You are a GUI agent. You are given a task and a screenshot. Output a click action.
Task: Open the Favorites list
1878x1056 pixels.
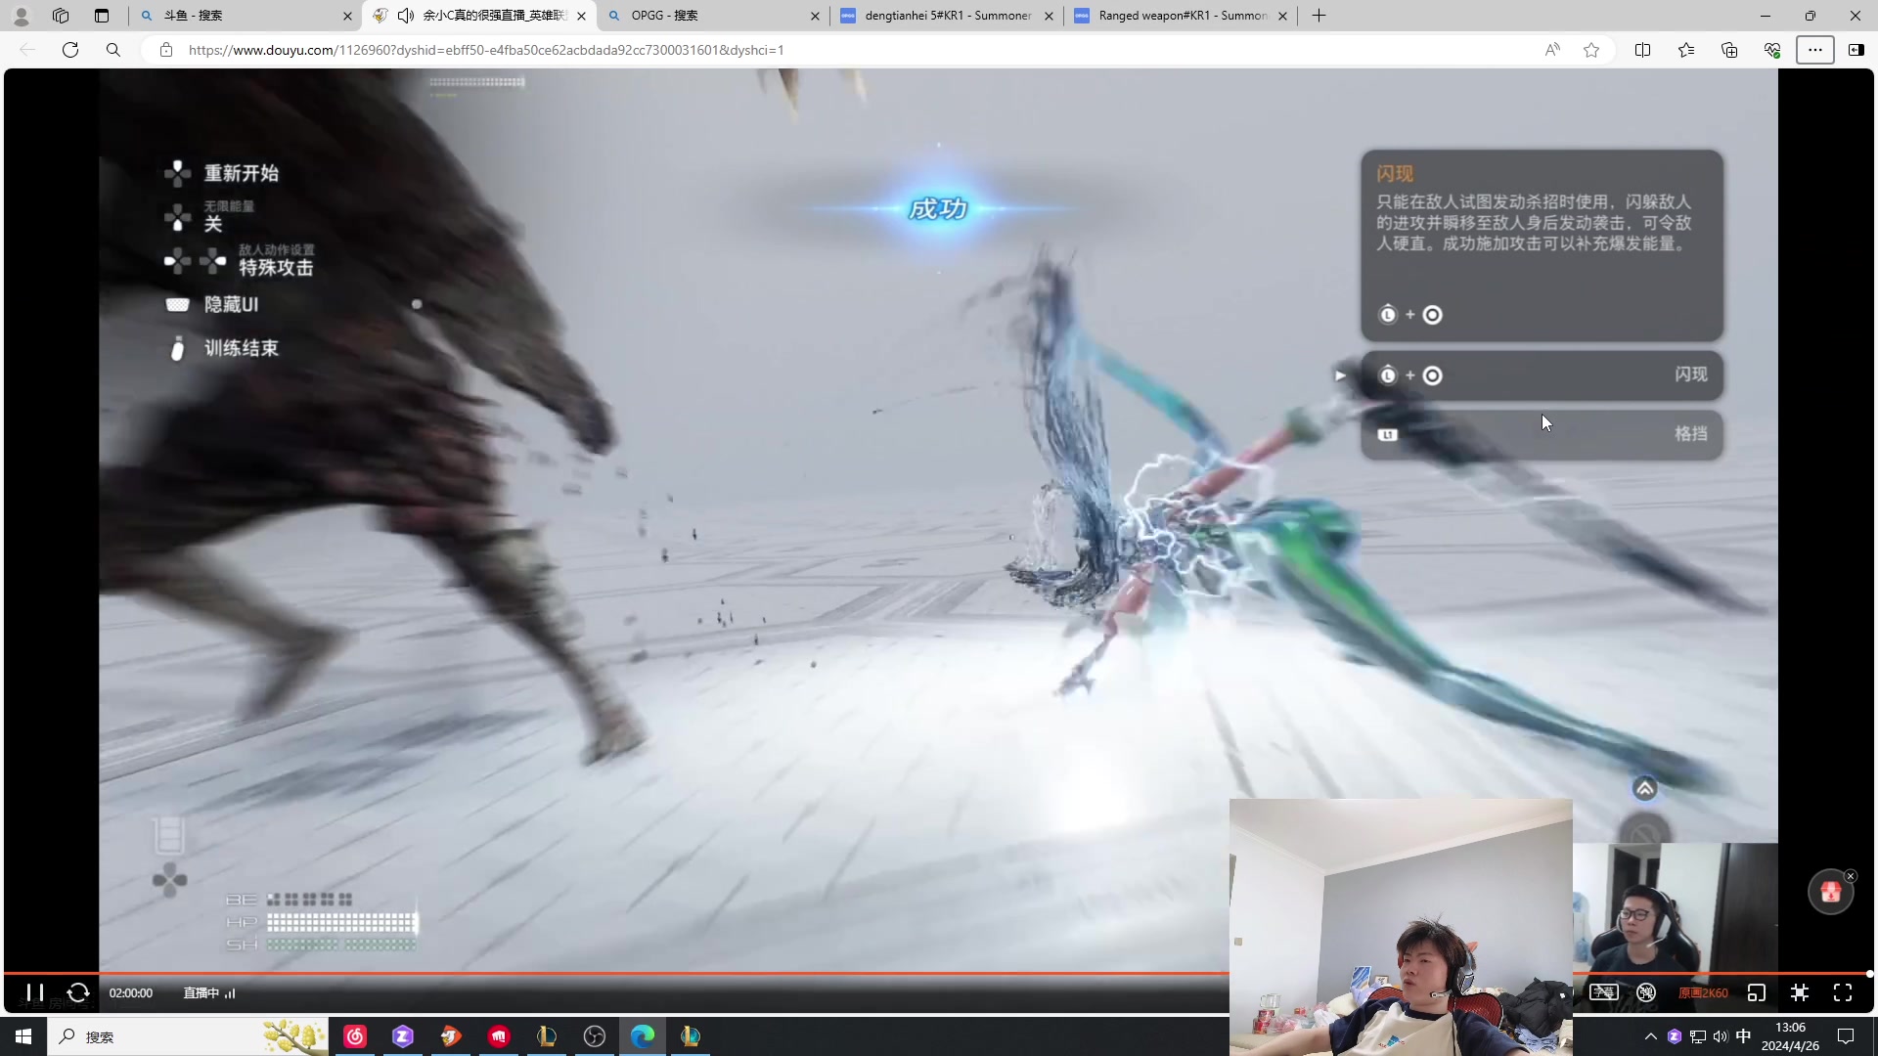(1686, 50)
